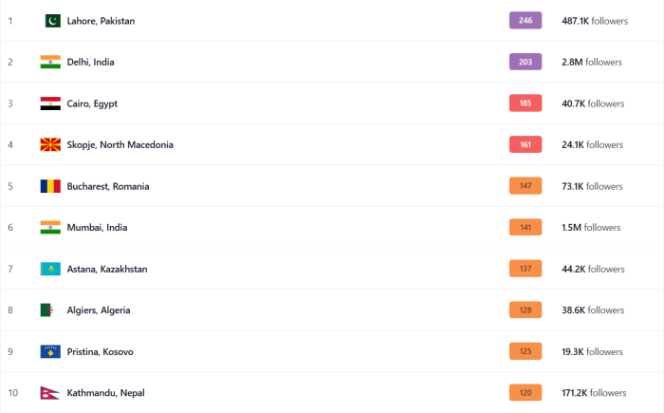Click Bucharest's 73.1K followers text
Viewport: 664px width, 413px height.
(x=592, y=186)
